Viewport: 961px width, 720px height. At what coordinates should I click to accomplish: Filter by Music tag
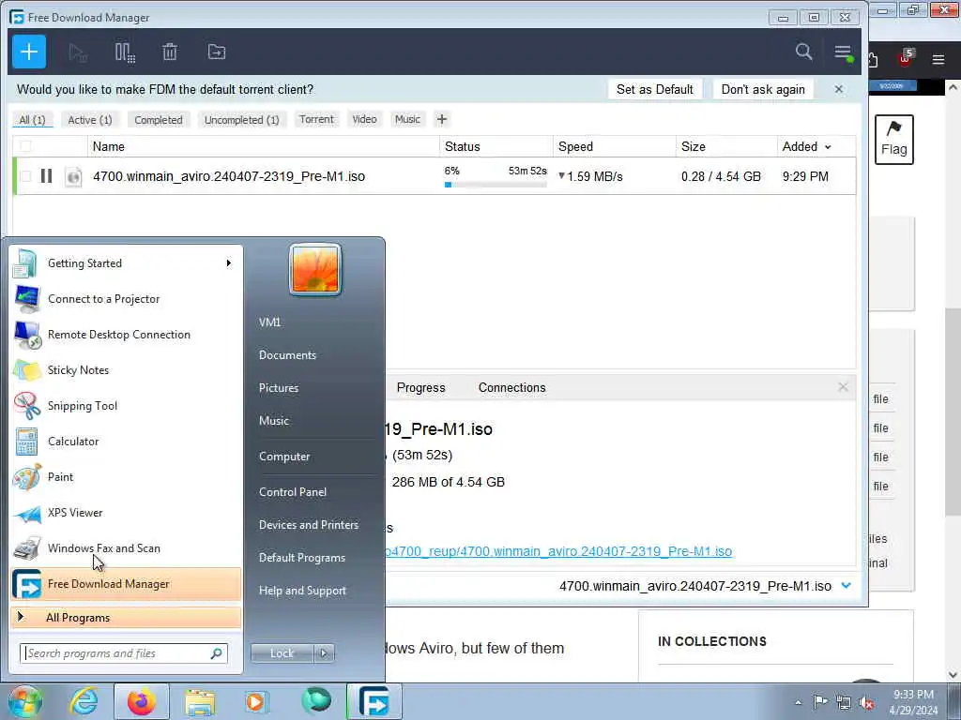coord(407,119)
